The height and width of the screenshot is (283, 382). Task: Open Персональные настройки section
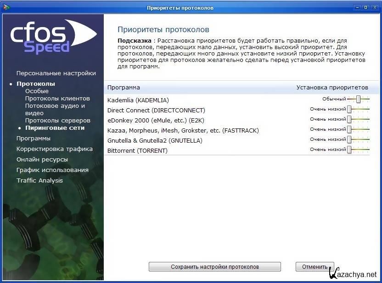pyautogui.click(x=56, y=73)
